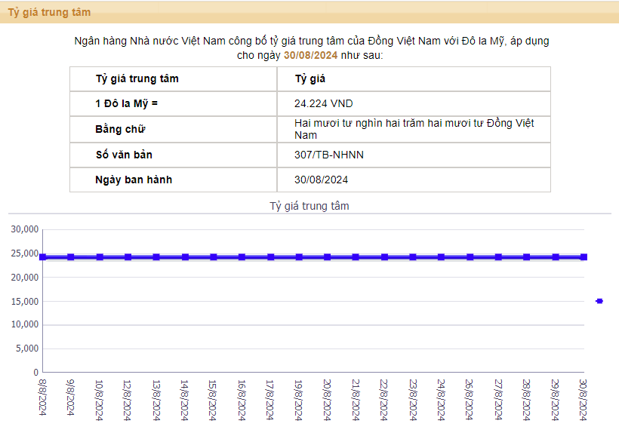The height and width of the screenshot is (436, 619).
Task: Click the '1 Đô la Mỹ =' cell
Action: click(174, 104)
